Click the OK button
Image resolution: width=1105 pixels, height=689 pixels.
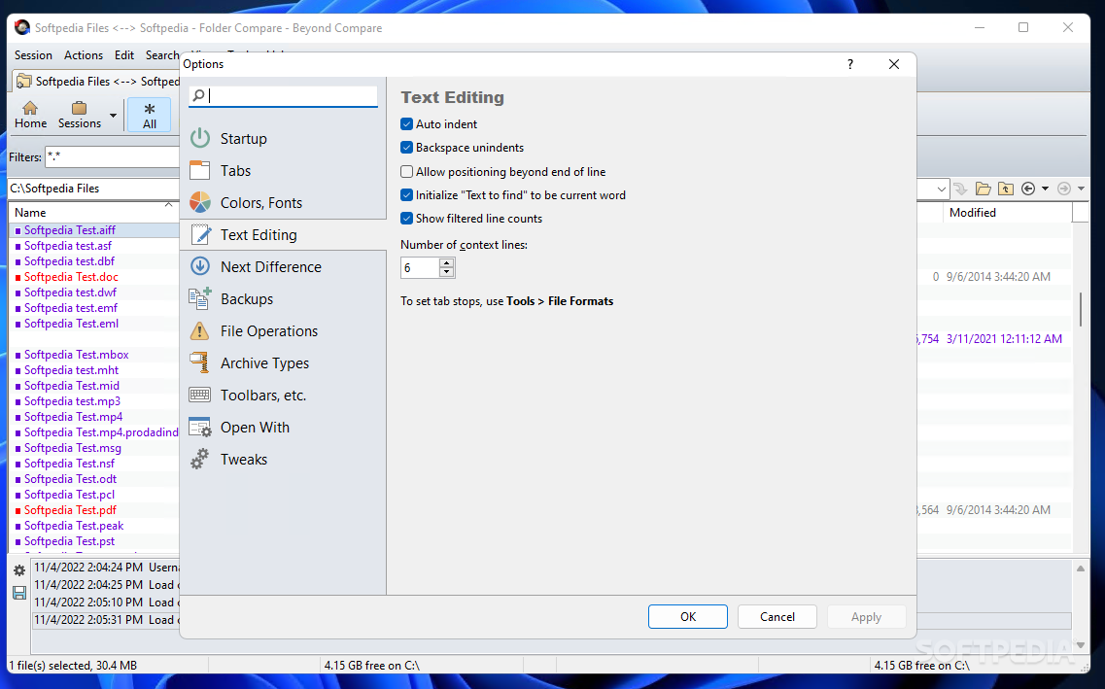[688, 616]
